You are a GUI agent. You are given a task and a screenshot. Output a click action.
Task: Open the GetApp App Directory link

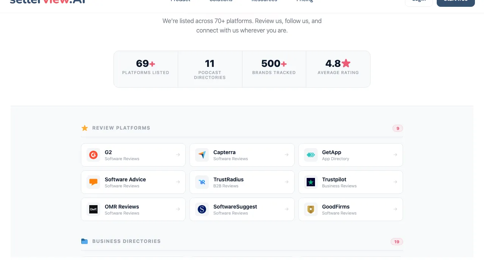351,155
